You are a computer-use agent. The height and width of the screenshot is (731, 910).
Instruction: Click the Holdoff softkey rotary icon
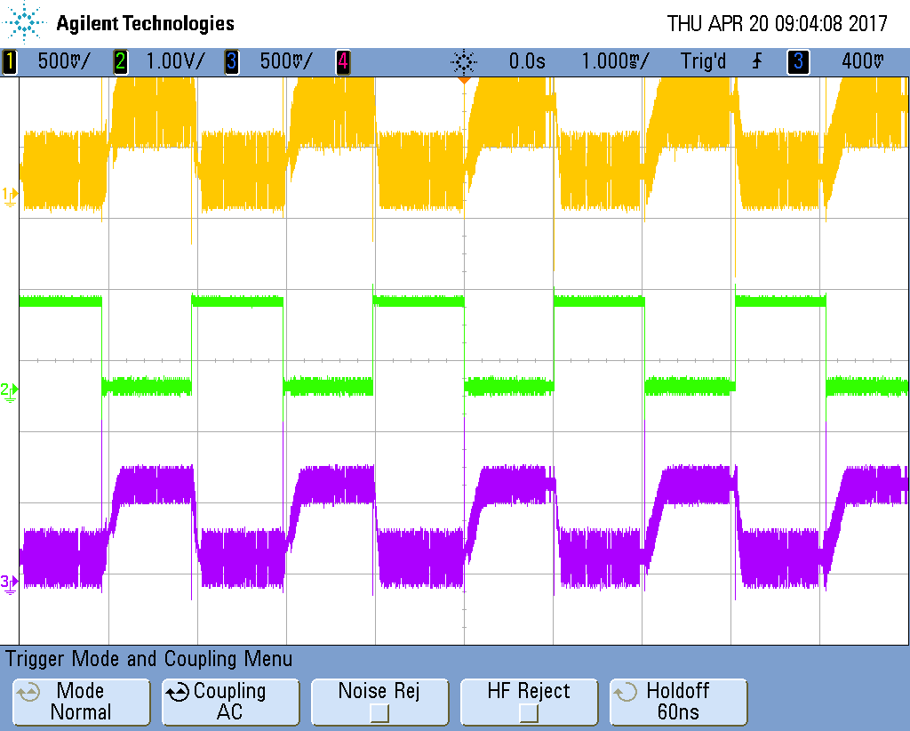(626, 692)
